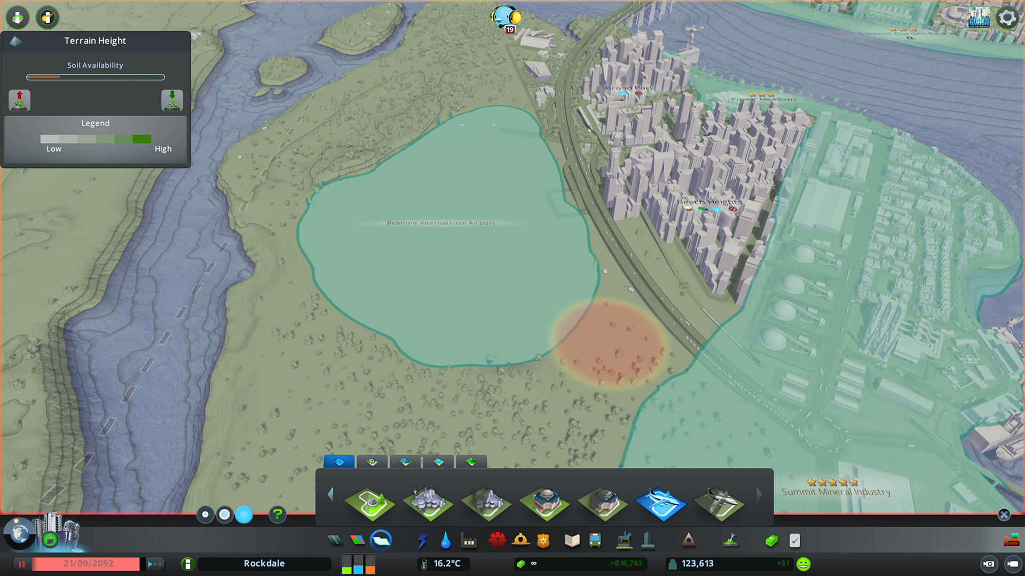The width and height of the screenshot is (1025, 576).
Task: Open the Healthcare services menu
Action: [497, 541]
